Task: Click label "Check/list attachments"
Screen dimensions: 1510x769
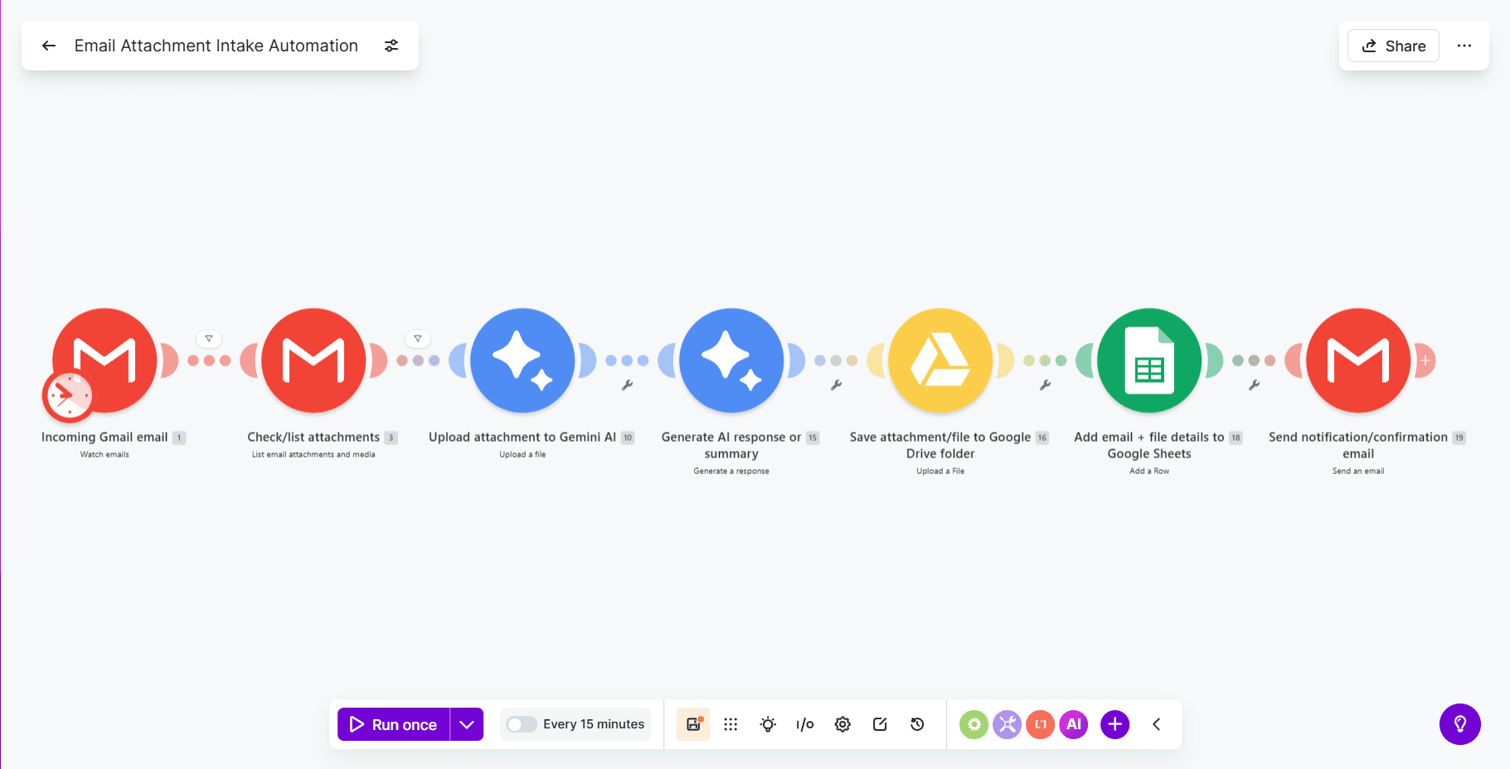Action: click(x=313, y=438)
